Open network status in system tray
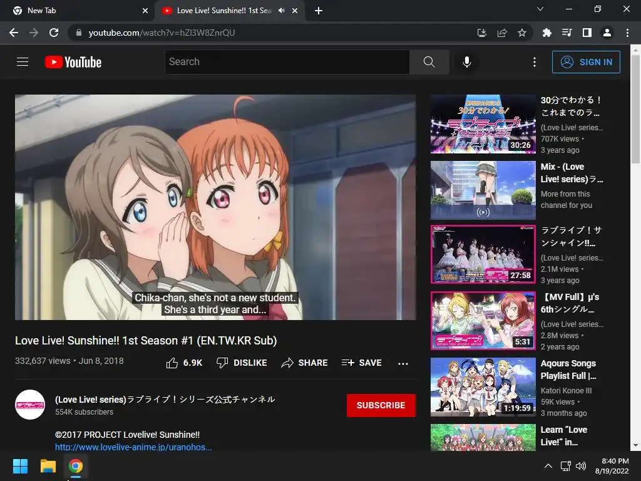Viewport: 641px width, 481px height. (566, 466)
